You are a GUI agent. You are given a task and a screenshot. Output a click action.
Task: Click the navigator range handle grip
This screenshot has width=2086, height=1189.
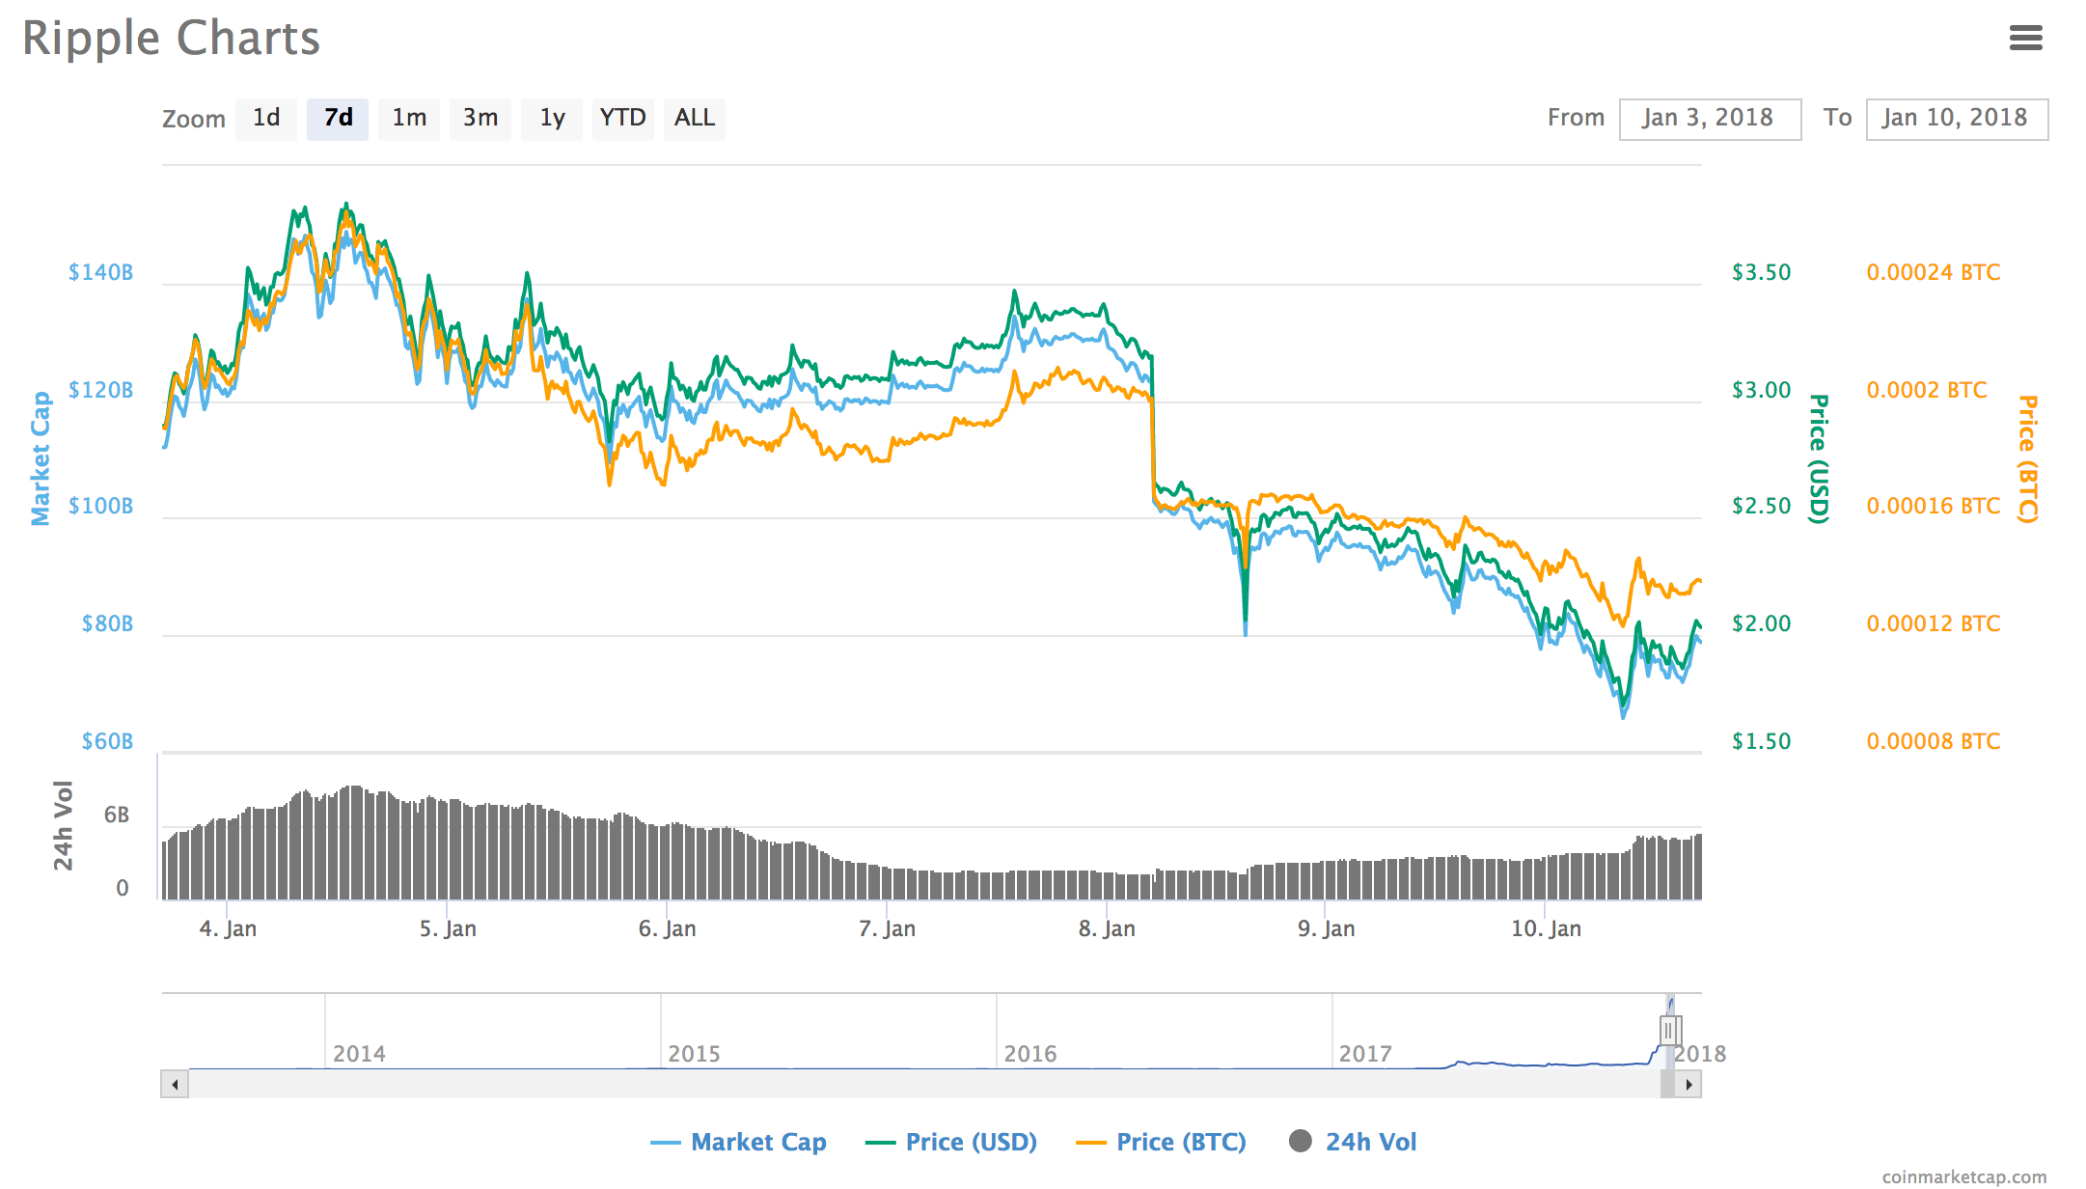[x=1670, y=1031]
